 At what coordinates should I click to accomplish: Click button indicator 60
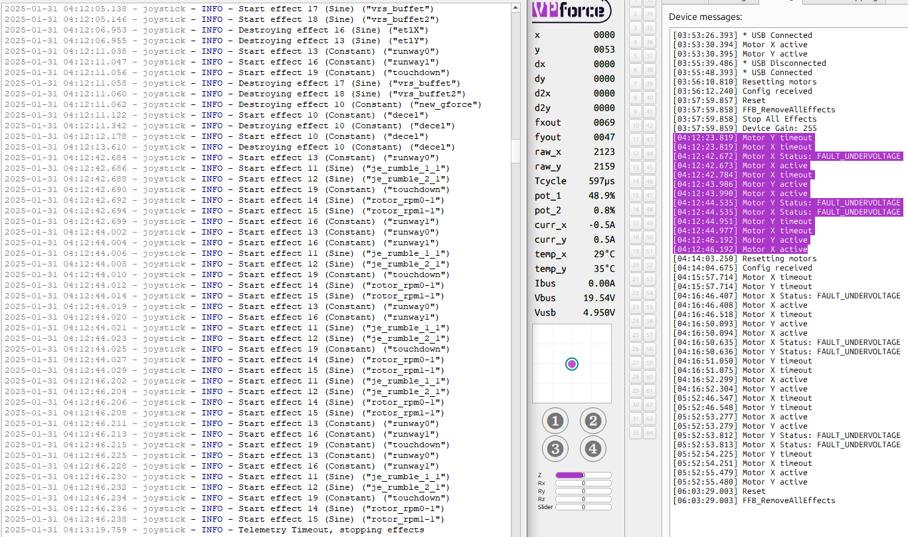coord(650,377)
